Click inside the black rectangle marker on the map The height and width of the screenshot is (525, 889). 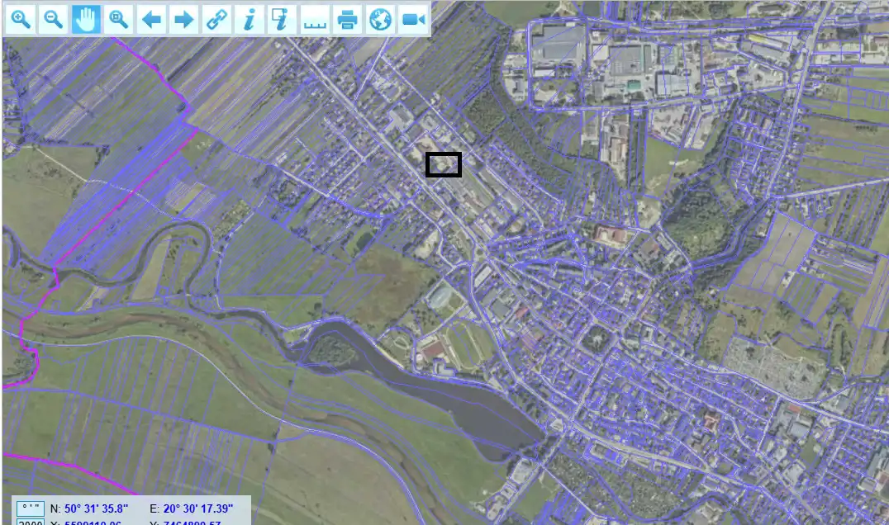click(x=443, y=165)
